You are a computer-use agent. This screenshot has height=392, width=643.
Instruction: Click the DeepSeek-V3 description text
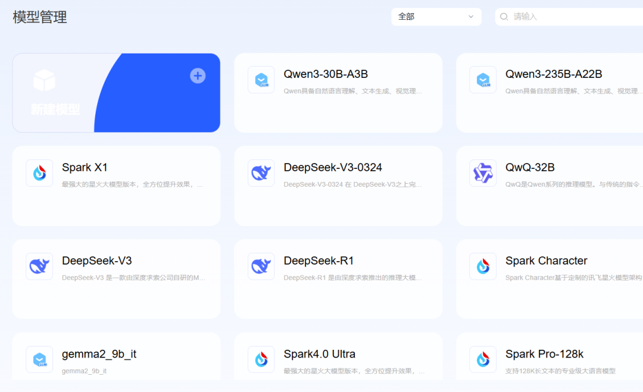click(x=134, y=278)
